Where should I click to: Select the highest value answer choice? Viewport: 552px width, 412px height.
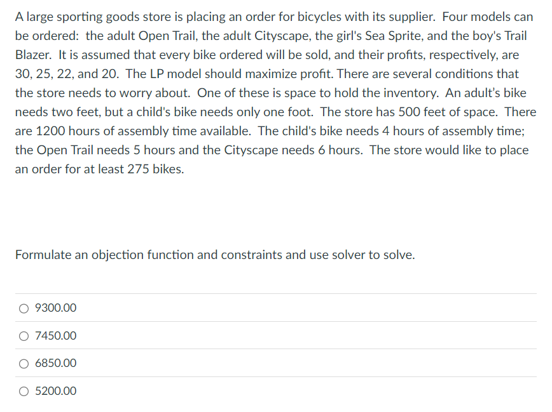click(24, 308)
